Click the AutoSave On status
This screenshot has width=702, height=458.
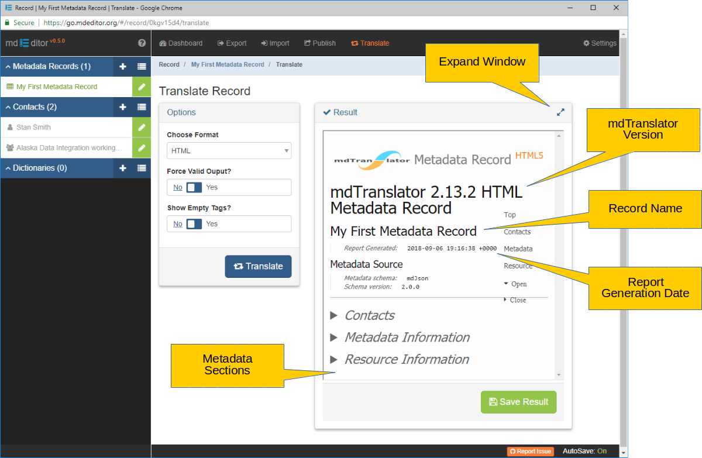pos(585,452)
